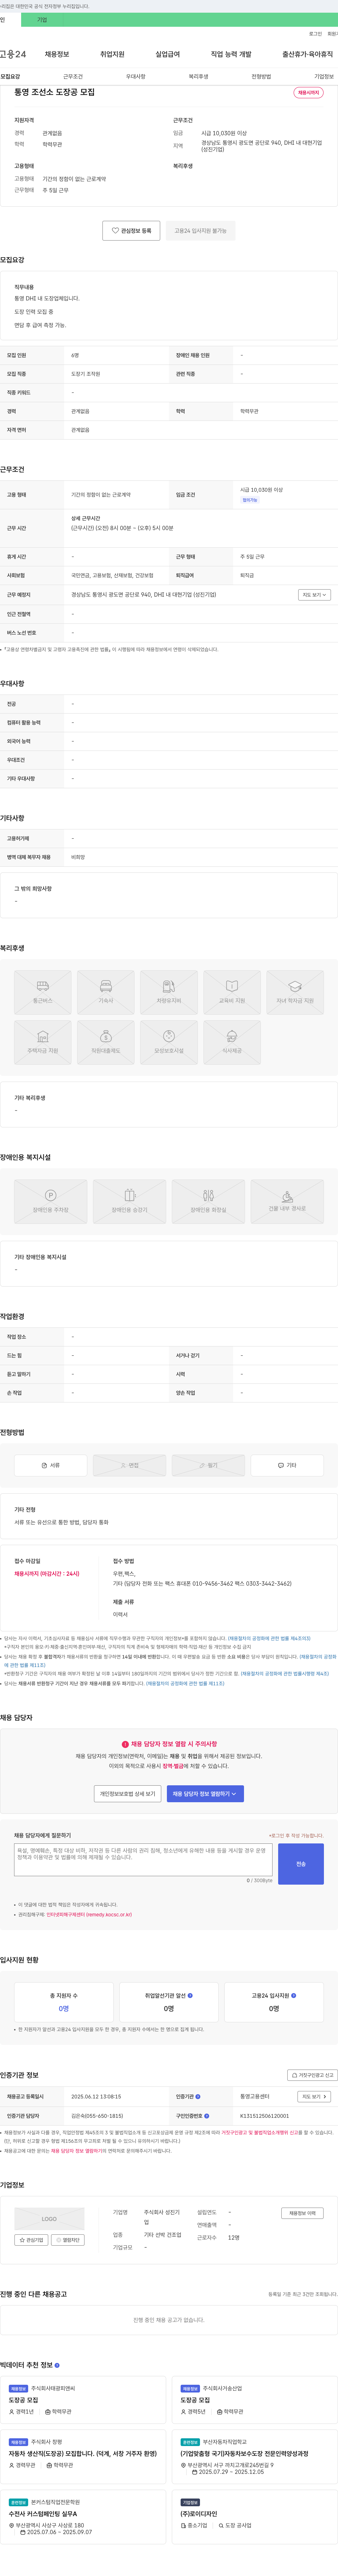
Task: Click the 채용시까지 status badge
Action: tap(308, 93)
